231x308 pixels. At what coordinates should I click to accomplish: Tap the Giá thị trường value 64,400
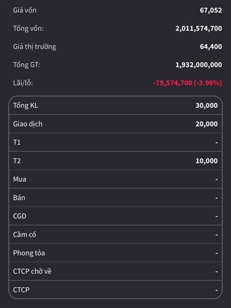[211, 47]
